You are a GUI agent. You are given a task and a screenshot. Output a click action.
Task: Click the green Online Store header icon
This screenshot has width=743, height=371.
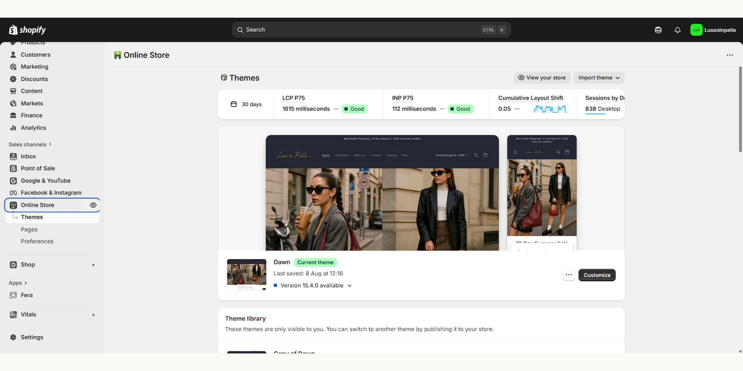117,55
